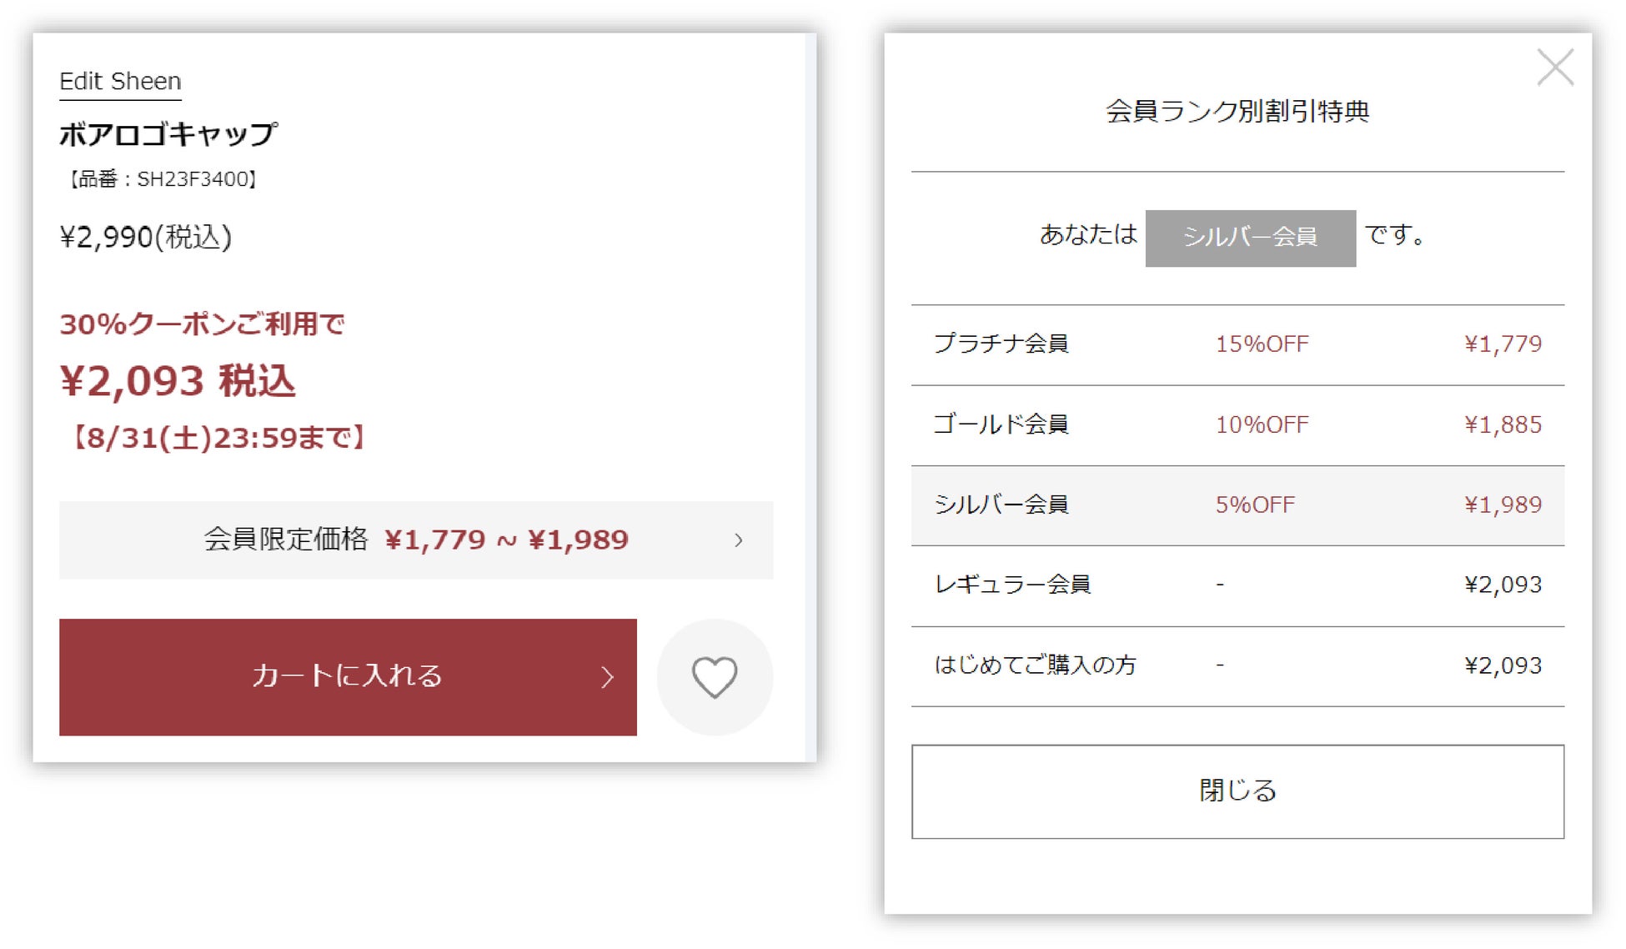Click the 30%クーポンご利用で coupon text
Screen dimensions: 1626x949
pos(202,324)
